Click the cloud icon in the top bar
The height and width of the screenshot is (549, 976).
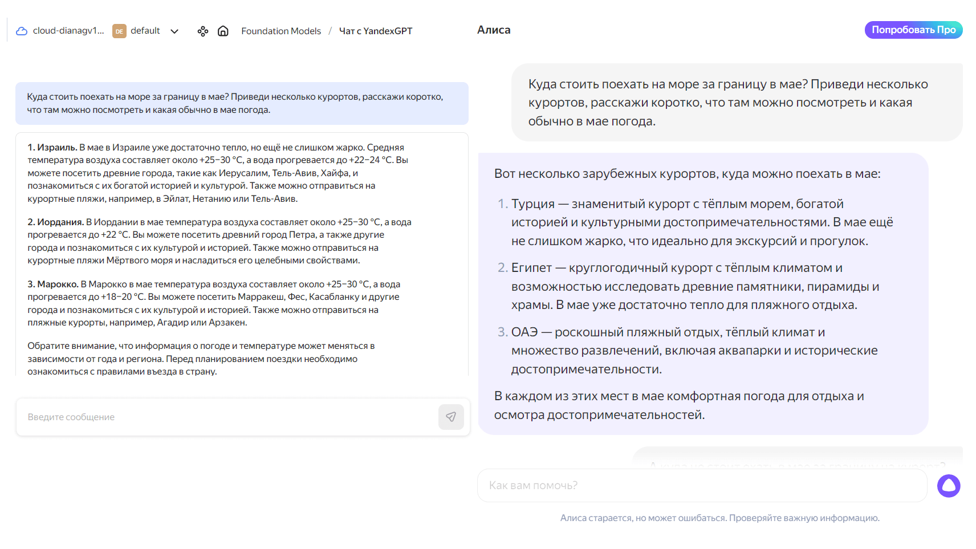[x=21, y=31]
